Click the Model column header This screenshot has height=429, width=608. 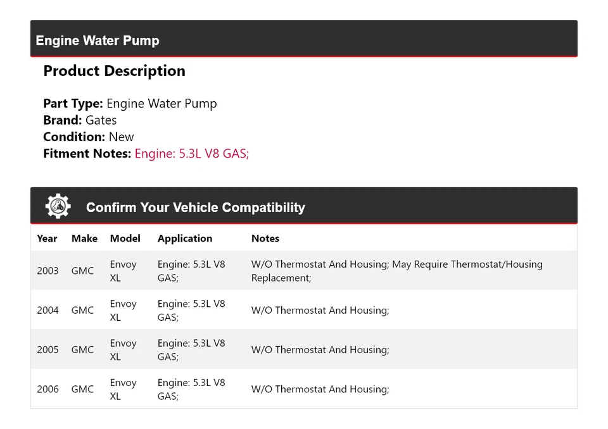(x=125, y=239)
